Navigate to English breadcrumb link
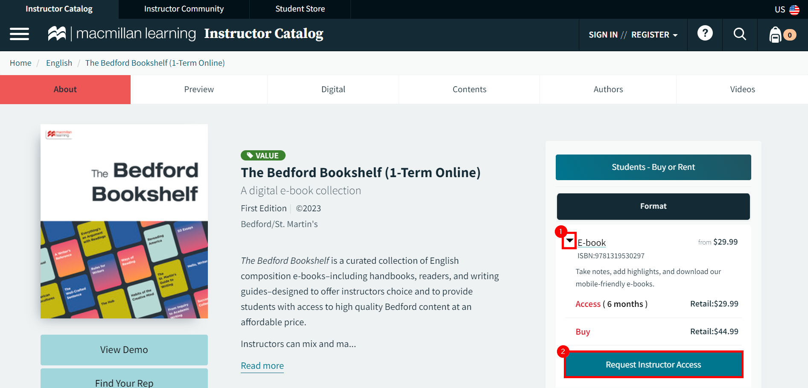This screenshot has width=808, height=388. pyautogui.click(x=59, y=63)
